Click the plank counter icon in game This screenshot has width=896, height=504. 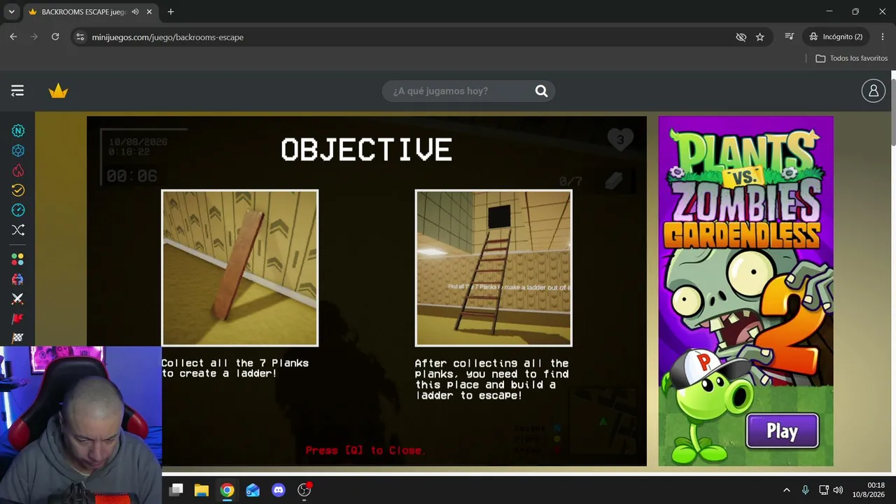pyautogui.click(x=613, y=181)
